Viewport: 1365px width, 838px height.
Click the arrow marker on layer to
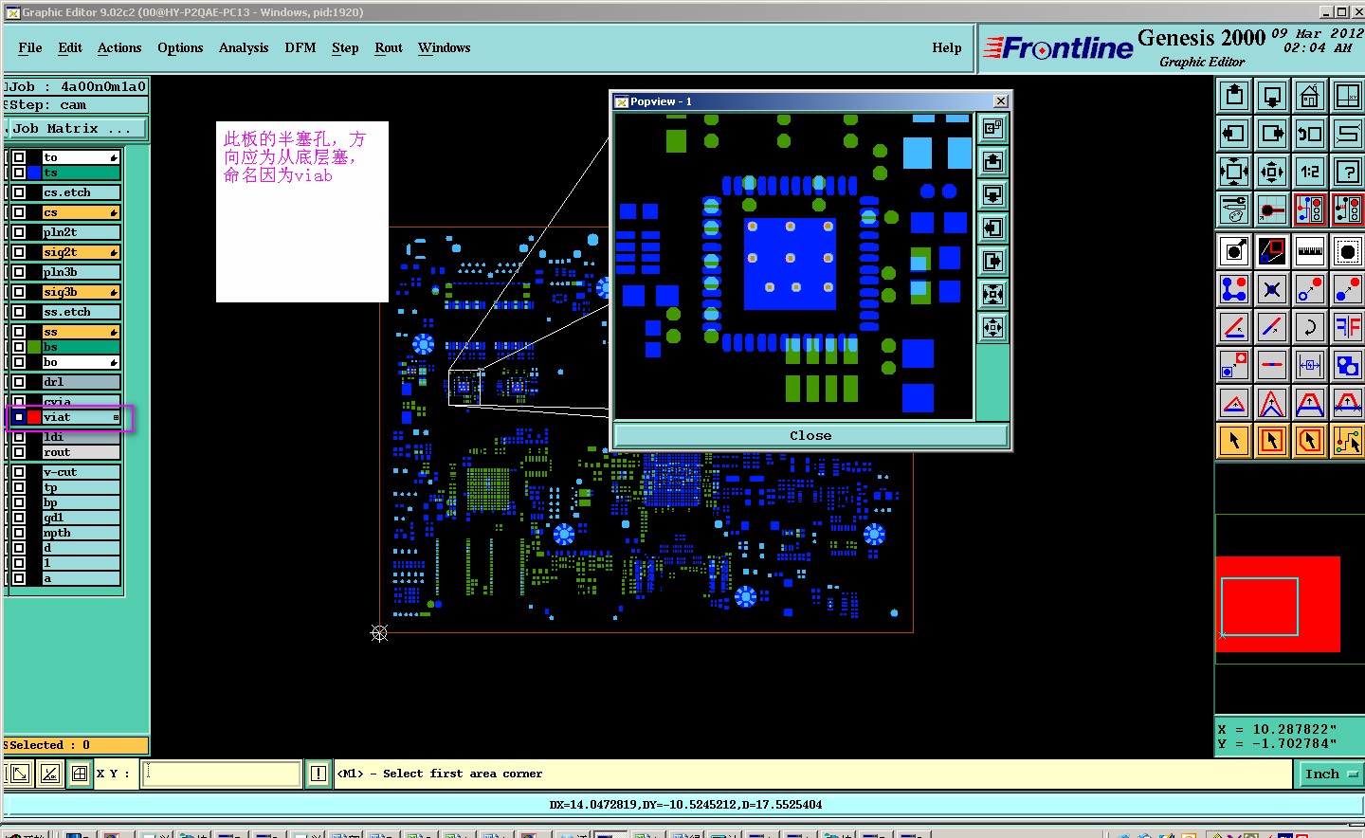[x=114, y=157]
